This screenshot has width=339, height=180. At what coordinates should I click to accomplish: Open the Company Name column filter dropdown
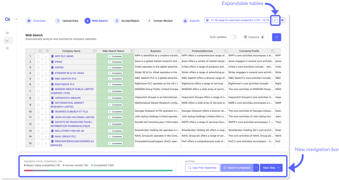coord(94,51)
